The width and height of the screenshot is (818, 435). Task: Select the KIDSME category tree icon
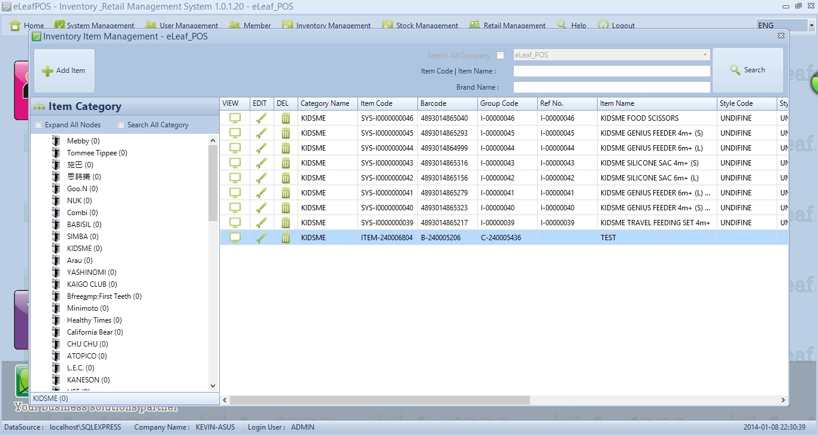[56, 249]
